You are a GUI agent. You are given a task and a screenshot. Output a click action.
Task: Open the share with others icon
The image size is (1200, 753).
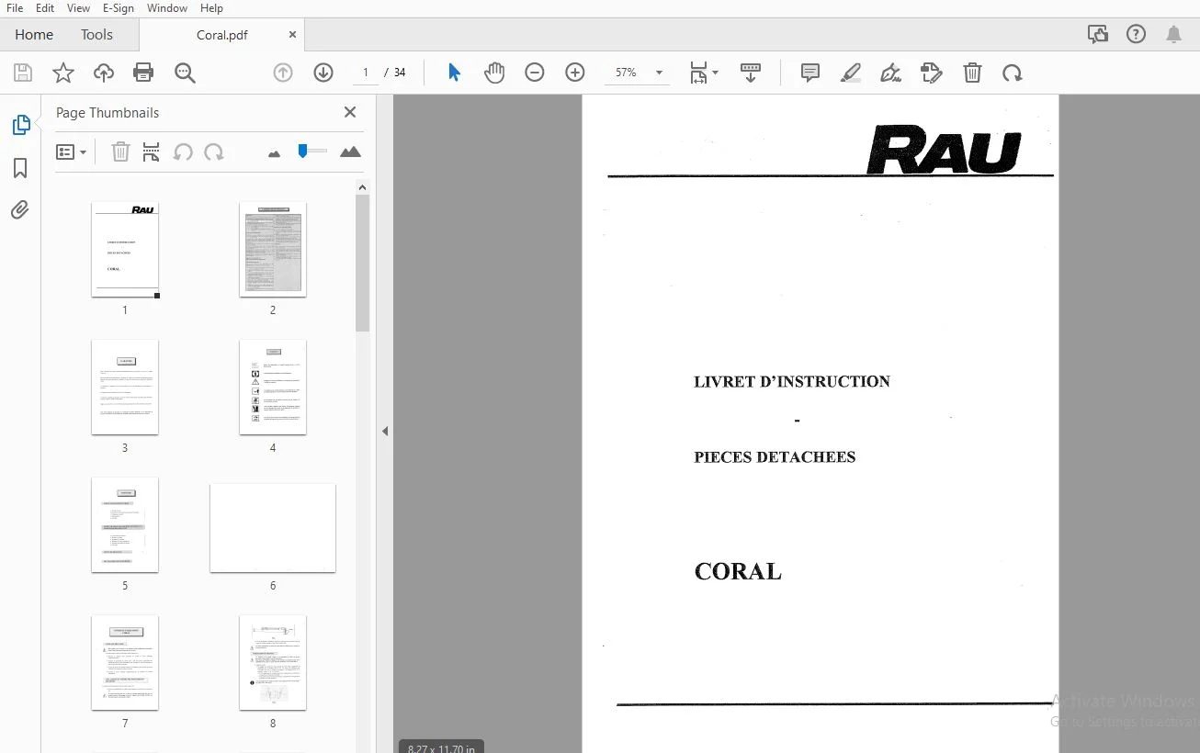(1097, 35)
